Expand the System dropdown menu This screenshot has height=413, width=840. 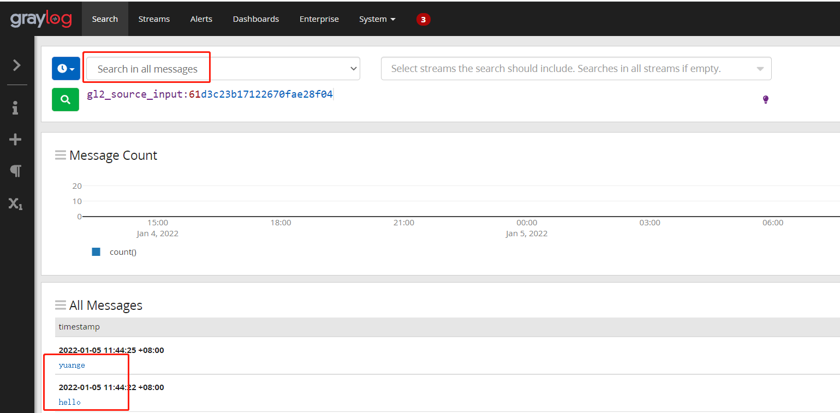click(x=377, y=19)
